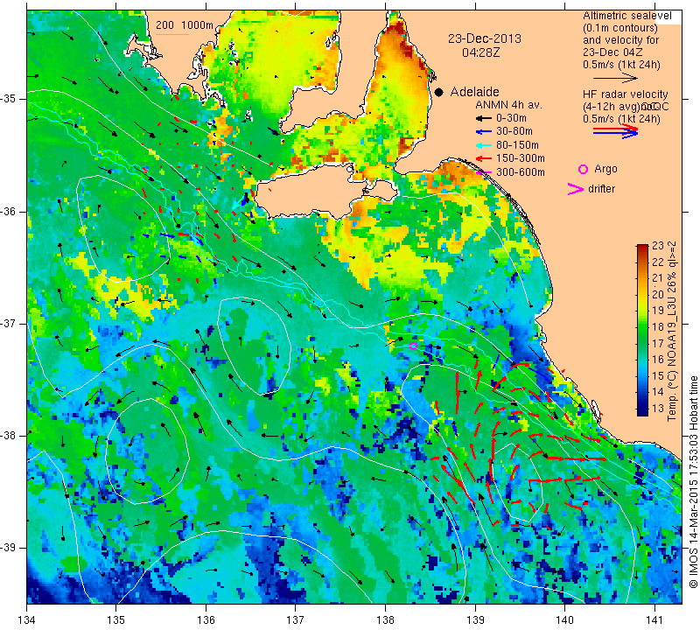The image size is (700, 630).
Task: Click the 'HF radar velocity' legend title
Action: [625, 94]
